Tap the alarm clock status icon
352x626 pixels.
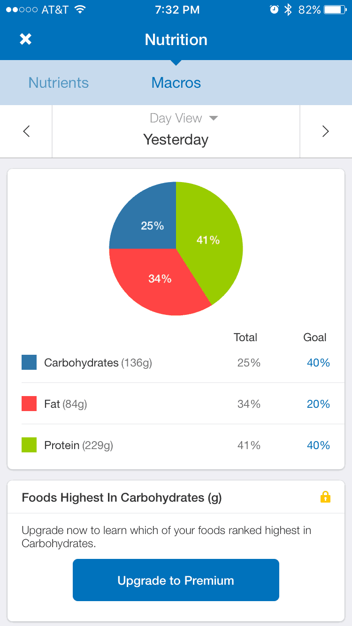(274, 10)
